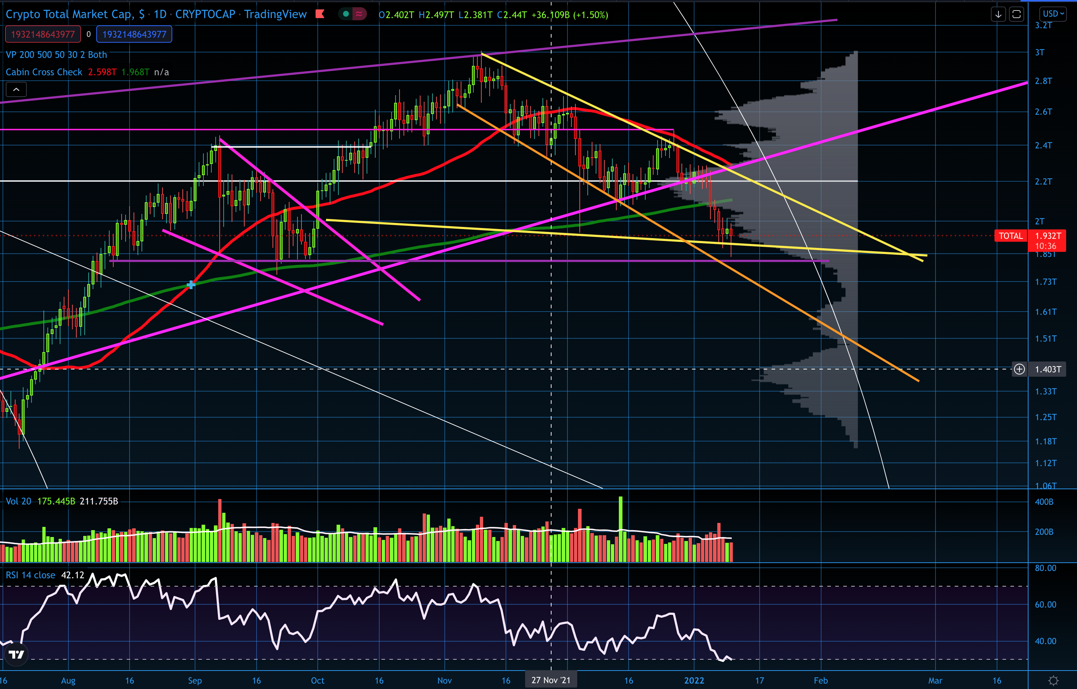Select the VP 200 500 volume profile legend

tap(56, 55)
